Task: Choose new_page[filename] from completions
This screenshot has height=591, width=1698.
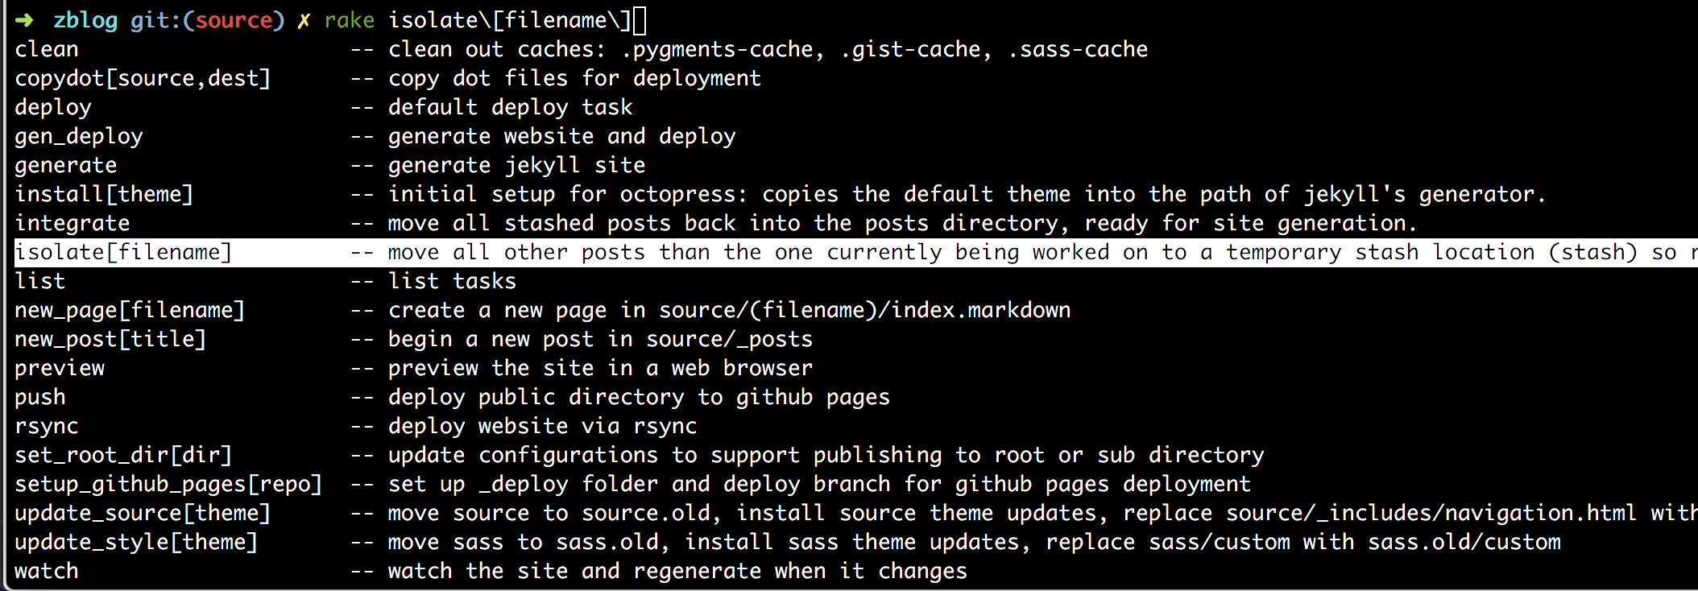Action: 130,311
